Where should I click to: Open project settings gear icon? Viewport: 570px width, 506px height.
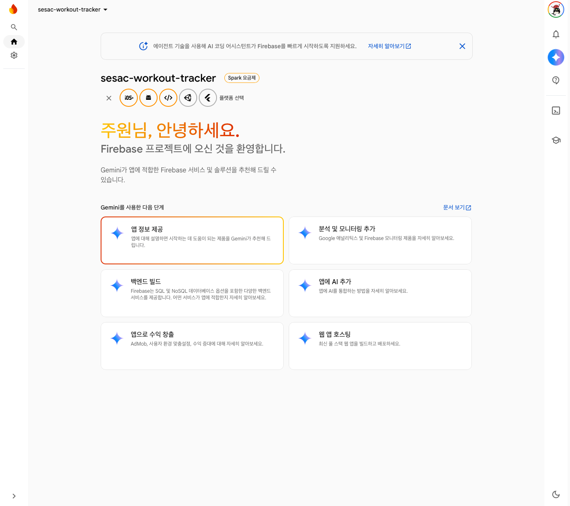click(x=14, y=55)
